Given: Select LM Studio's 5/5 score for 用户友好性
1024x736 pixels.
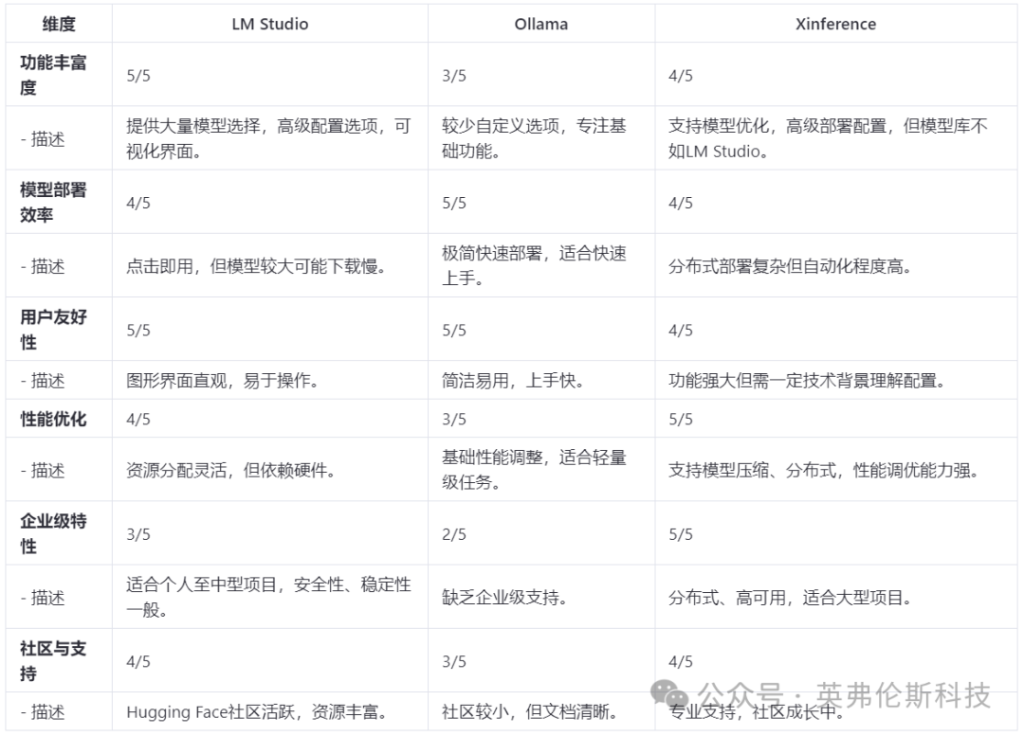Looking at the screenshot, I should click(x=138, y=331).
